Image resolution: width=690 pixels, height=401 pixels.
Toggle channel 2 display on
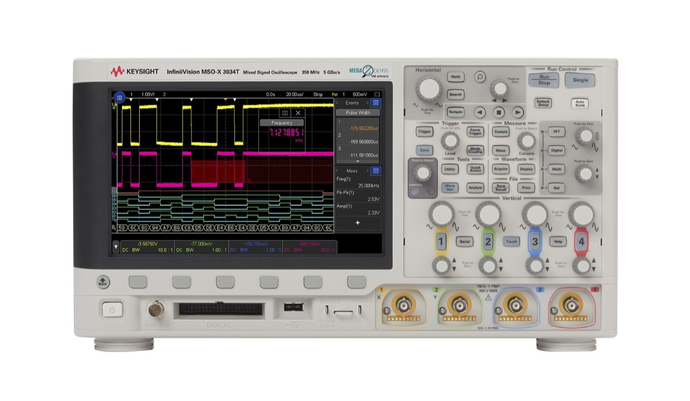[x=489, y=240]
